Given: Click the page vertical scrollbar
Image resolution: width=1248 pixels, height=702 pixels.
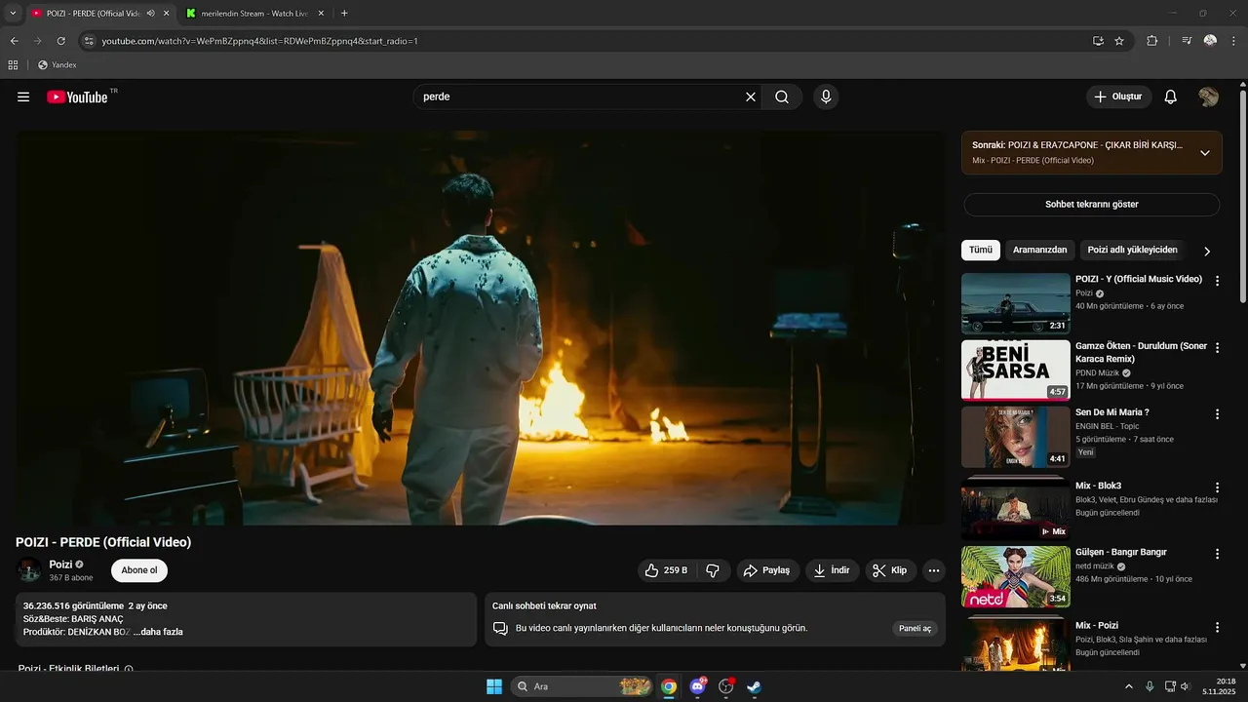Looking at the screenshot, I should 1243,195.
